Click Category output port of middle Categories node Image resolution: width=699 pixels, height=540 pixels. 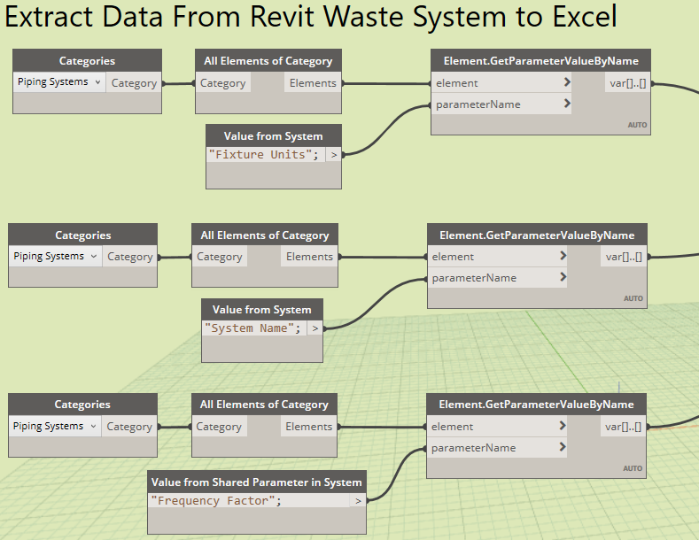click(129, 257)
